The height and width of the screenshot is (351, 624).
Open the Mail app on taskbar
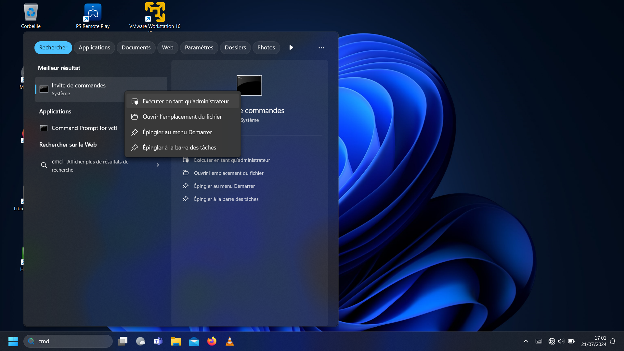(x=194, y=341)
